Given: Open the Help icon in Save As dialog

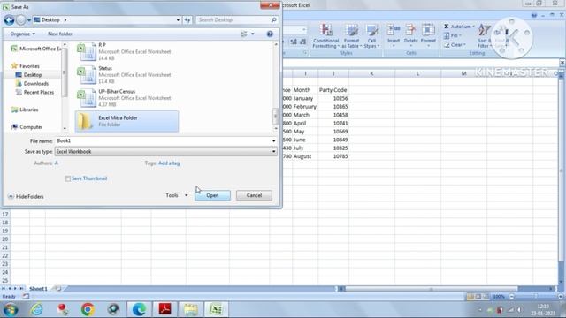Looking at the screenshot, I should point(270,34).
